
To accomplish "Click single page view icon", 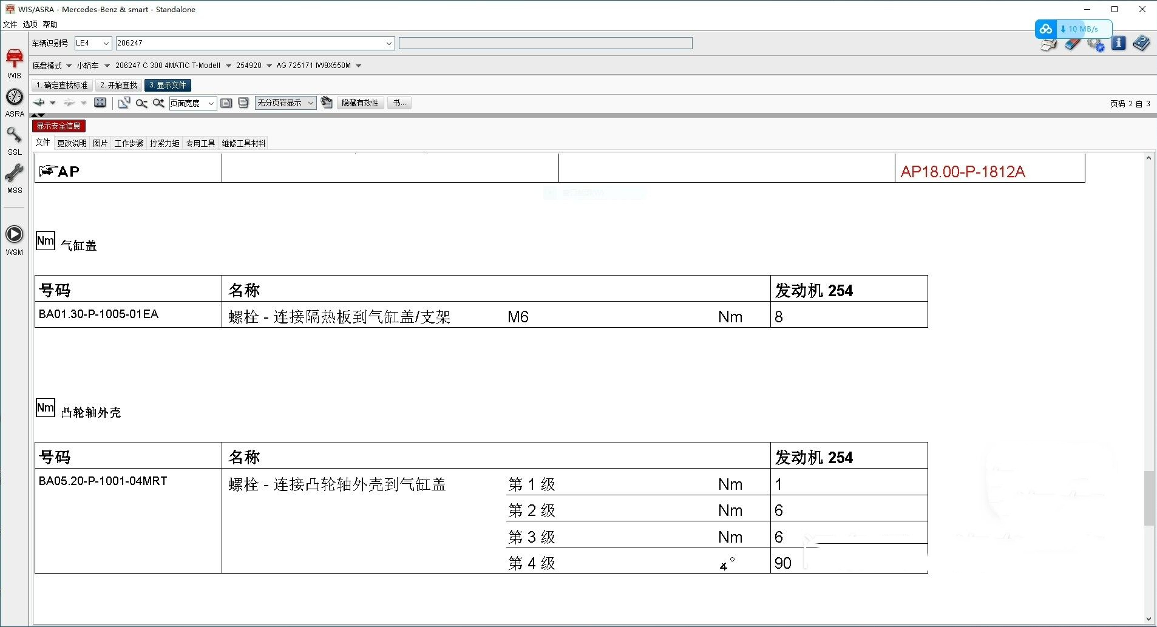I will [226, 103].
